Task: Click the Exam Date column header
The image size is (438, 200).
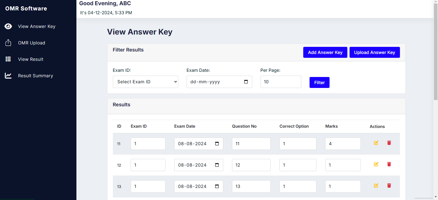Action: click(185, 126)
